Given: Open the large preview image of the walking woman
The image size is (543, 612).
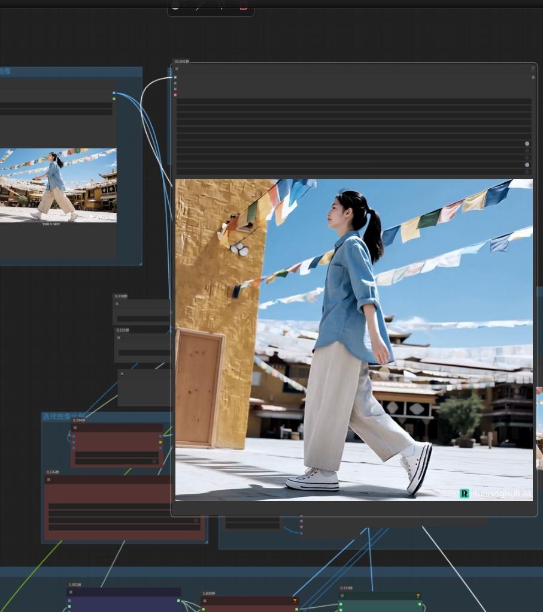Looking at the screenshot, I should (354, 340).
